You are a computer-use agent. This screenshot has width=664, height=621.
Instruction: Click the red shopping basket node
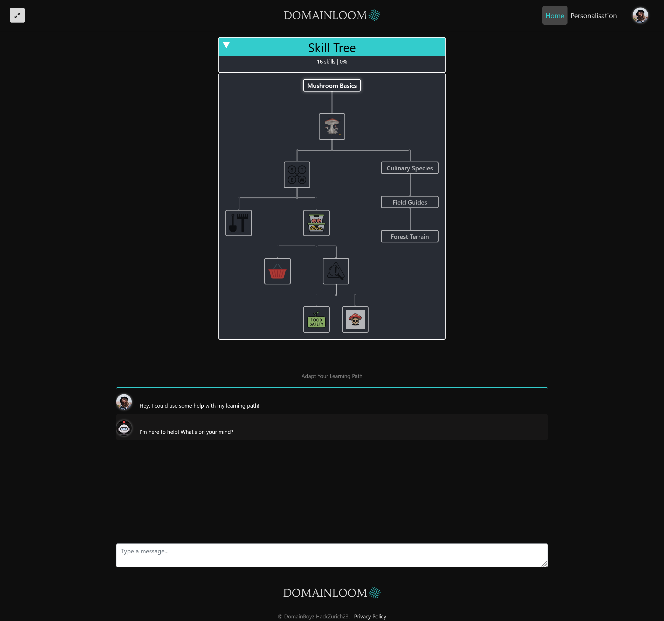click(277, 271)
